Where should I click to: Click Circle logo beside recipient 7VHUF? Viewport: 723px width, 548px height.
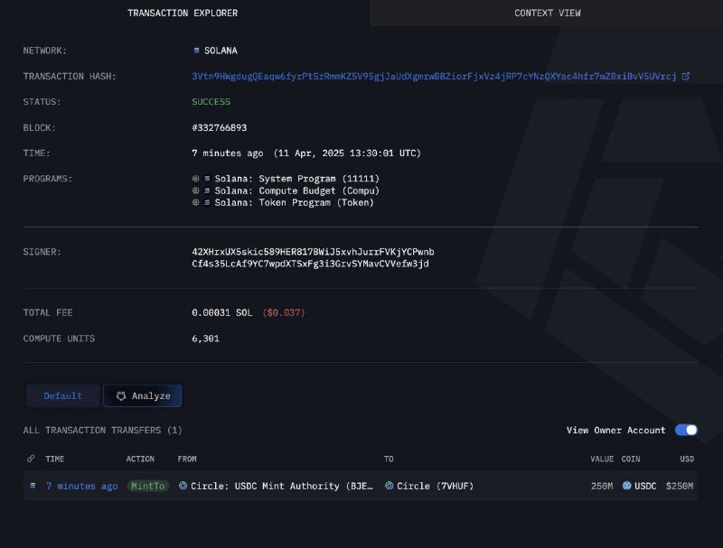pyautogui.click(x=390, y=486)
